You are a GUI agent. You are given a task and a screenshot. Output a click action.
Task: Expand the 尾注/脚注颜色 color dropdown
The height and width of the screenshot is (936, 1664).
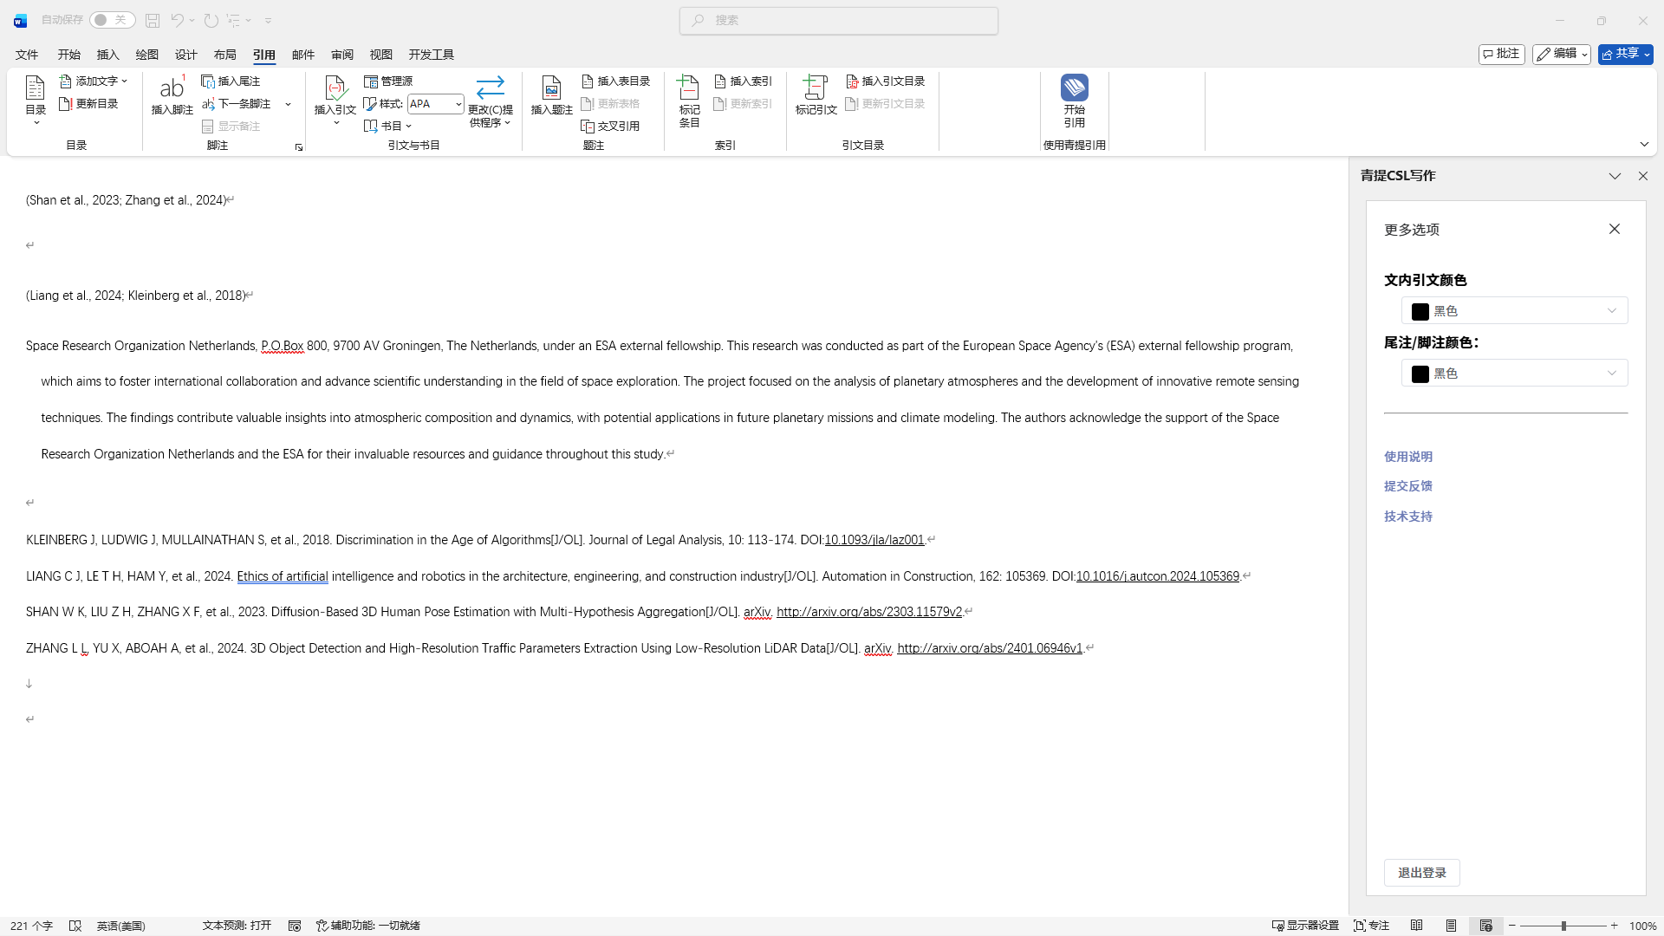click(x=1514, y=374)
